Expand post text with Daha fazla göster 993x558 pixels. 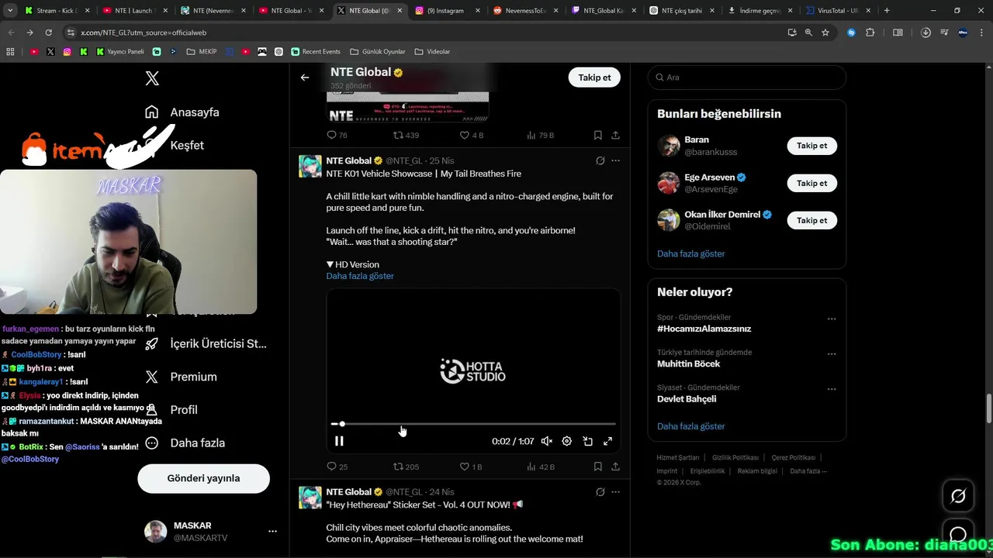pos(360,276)
